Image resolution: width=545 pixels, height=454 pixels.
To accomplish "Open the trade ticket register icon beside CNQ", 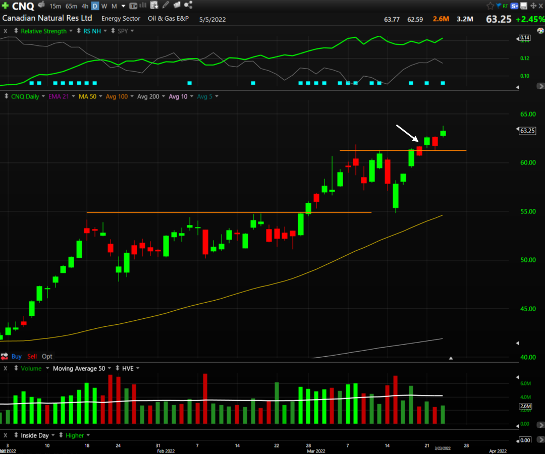I will coord(41,5).
